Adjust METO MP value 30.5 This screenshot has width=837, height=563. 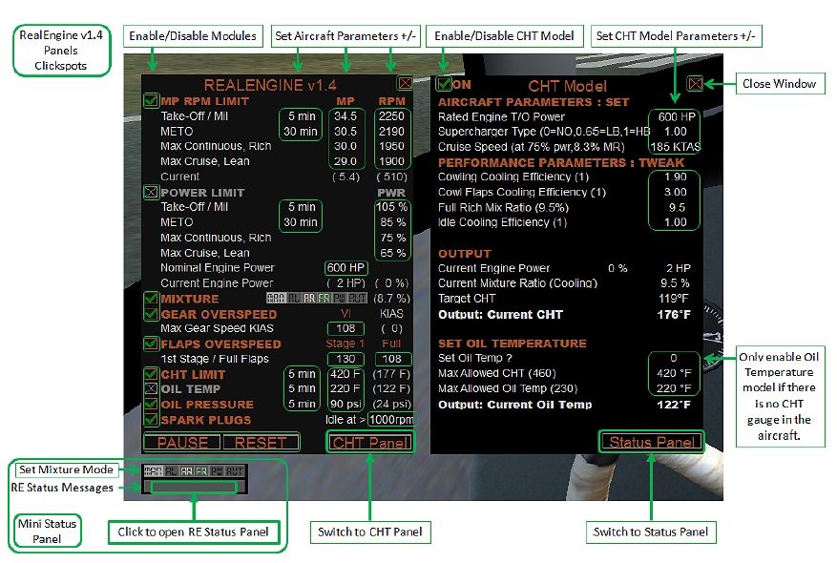[345, 132]
